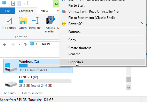
Task: Click the quick access Properties checkmark icon
Action: (13, 3)
